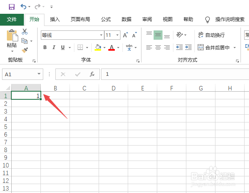
Task: Switch to the 数据 (Data) tab
Action: [127, 19]
